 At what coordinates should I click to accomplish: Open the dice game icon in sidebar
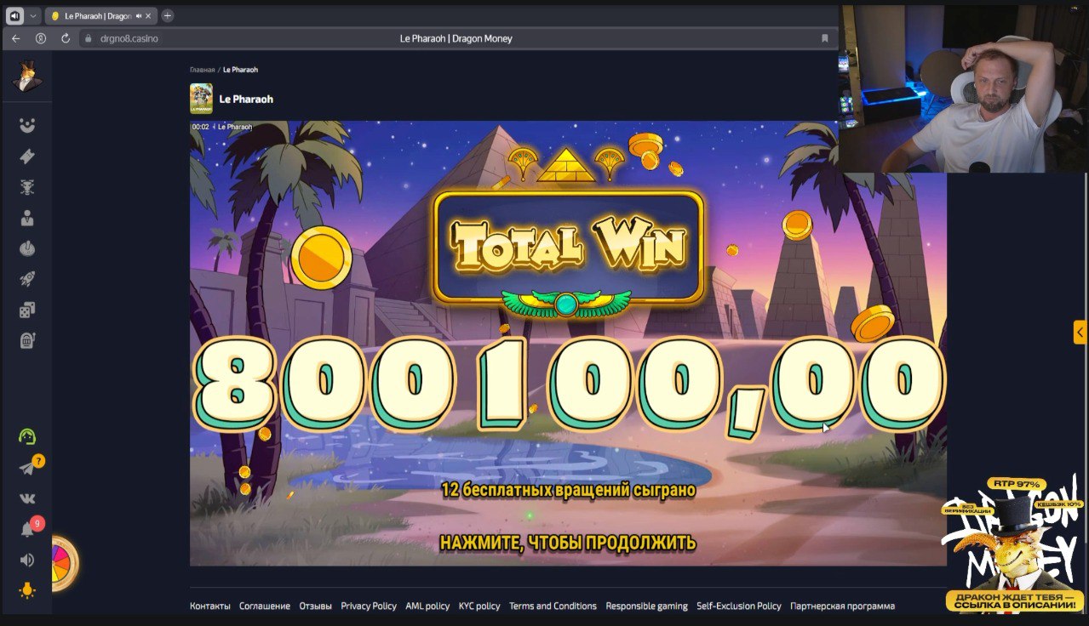(x=27, y=310)
